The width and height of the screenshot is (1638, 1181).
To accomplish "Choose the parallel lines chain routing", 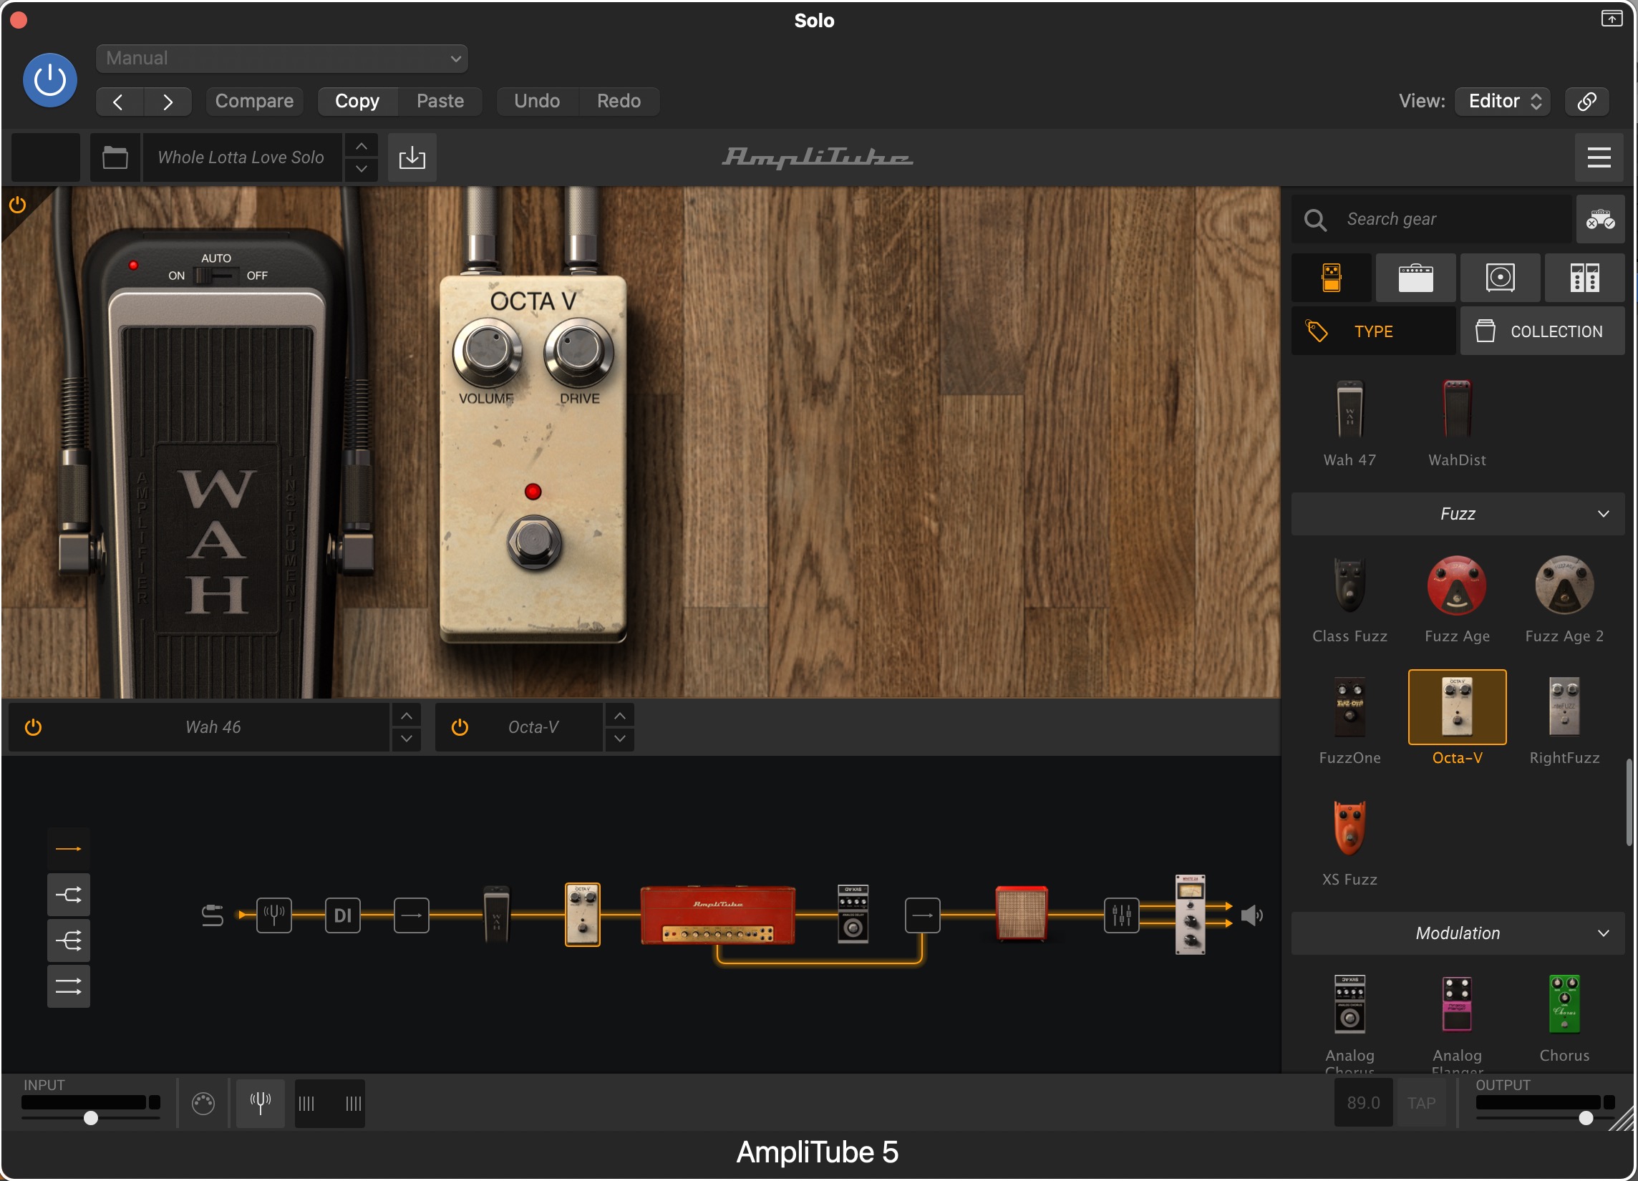I will tap(69, 986).
